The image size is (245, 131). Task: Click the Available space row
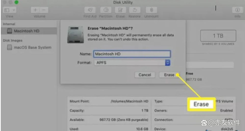click(x=109, y=120)
